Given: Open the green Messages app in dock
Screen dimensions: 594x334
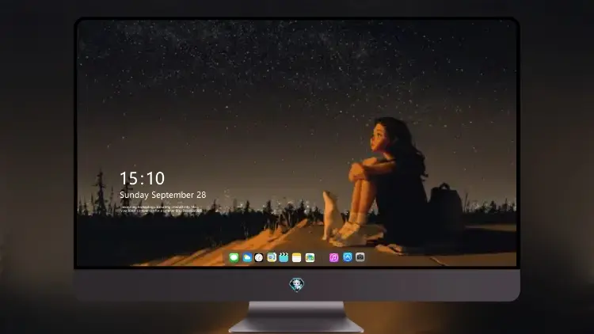Looking at the screenshot, I should [x=234, y=258].
